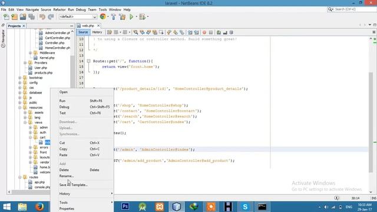Click the Debug Project toolbar icon
377x212 pixels.
point(142,17)
